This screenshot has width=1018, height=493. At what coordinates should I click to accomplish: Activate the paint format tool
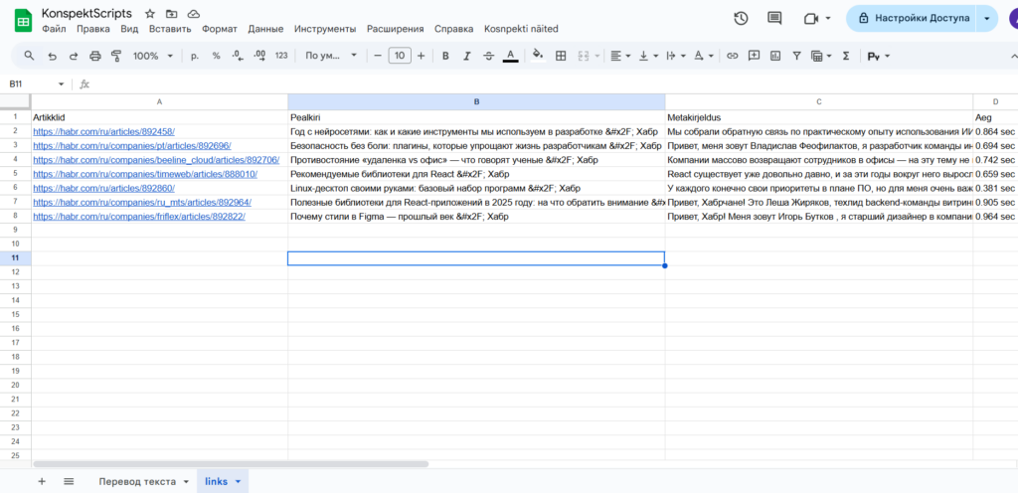(x=116, y=56)
